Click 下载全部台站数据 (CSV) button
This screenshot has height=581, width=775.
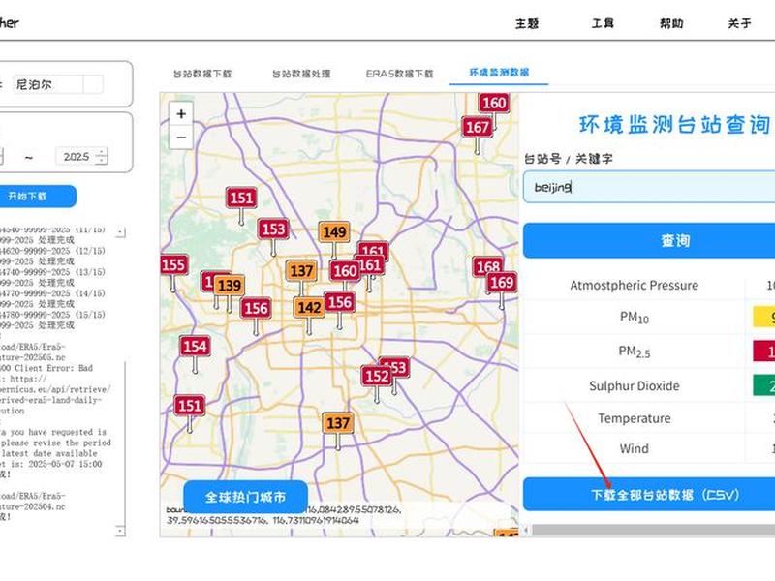[649, 495]
